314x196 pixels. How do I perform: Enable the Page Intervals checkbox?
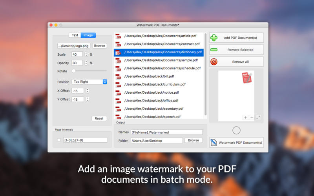coord(59,140)
